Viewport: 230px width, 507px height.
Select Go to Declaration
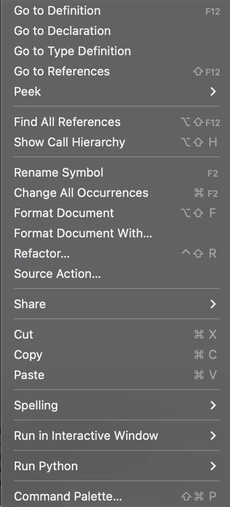point(117,31)
